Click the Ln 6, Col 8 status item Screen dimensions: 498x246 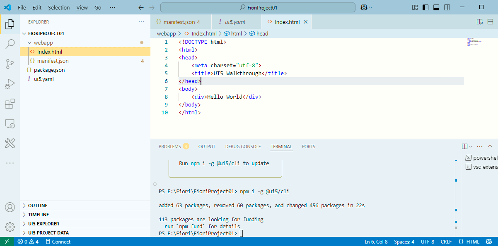point(376,241)
